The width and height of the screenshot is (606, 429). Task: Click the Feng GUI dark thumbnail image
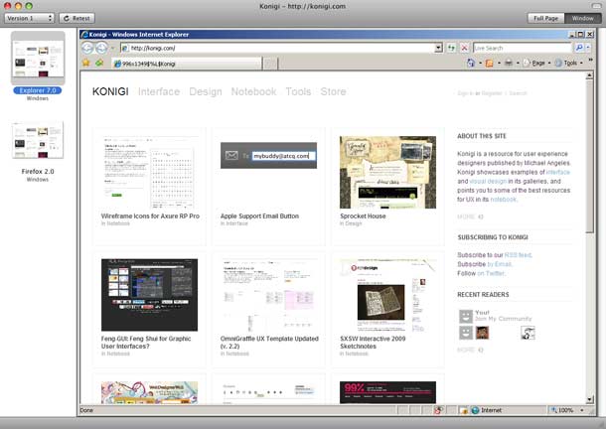coord(149,295)
